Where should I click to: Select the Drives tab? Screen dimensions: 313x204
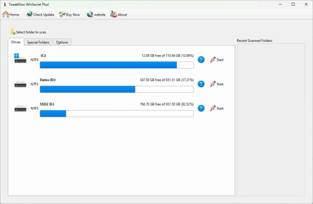click(x=16, y=42)
